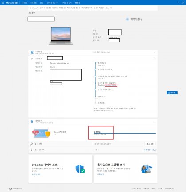This screenshot has width=186, height=192.
Task: Click the wrench icon in order row
Action: (32, 58)
